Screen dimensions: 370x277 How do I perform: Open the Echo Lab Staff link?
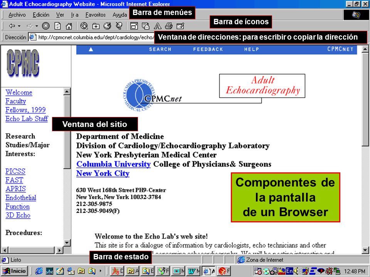pos(27,119)
